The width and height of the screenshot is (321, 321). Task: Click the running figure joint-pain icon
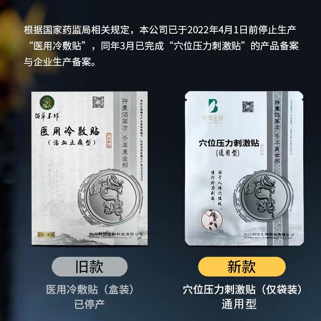click(x=211, y=220)
